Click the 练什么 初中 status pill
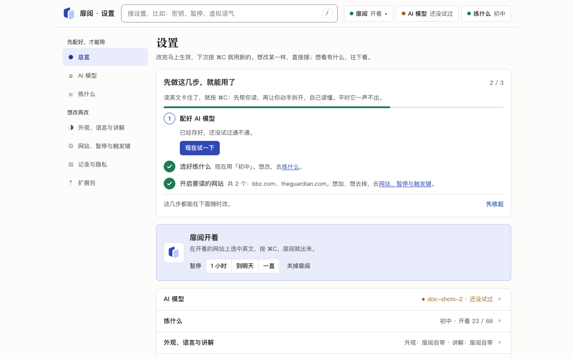This screenshot has height=359, width=574. [x=486, y=13]
